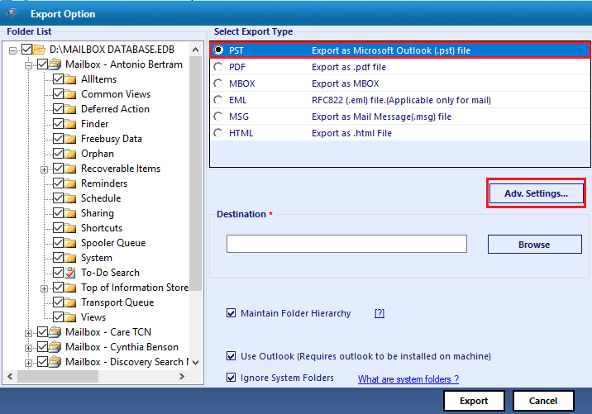Click the Destination path input field
Image resolution: width=592 pixels, height=414 pixels.
(x=346, y=244)
